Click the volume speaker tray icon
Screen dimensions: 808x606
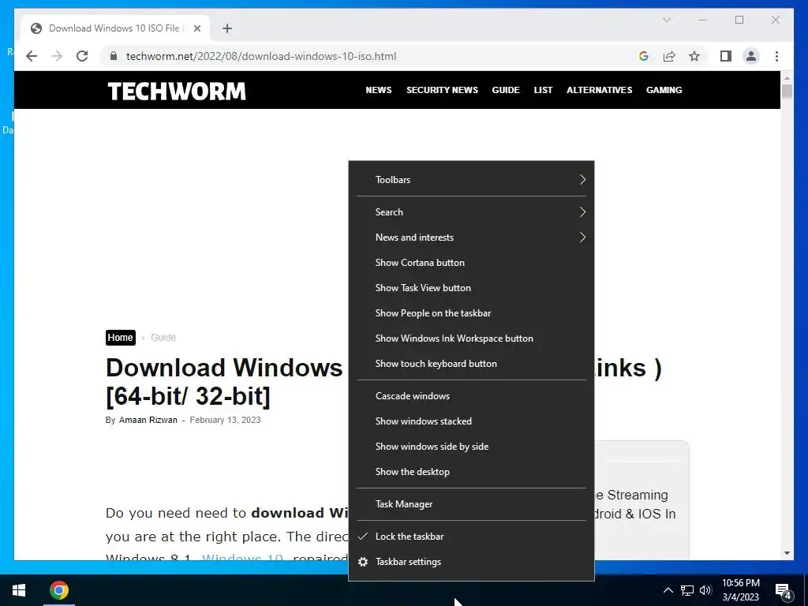coord(705,590)
